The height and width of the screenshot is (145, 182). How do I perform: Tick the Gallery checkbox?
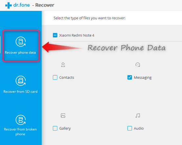[55, 128]
